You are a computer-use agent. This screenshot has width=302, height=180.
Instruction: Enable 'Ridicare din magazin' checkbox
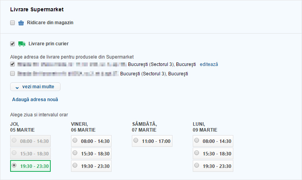pos(12,23)
